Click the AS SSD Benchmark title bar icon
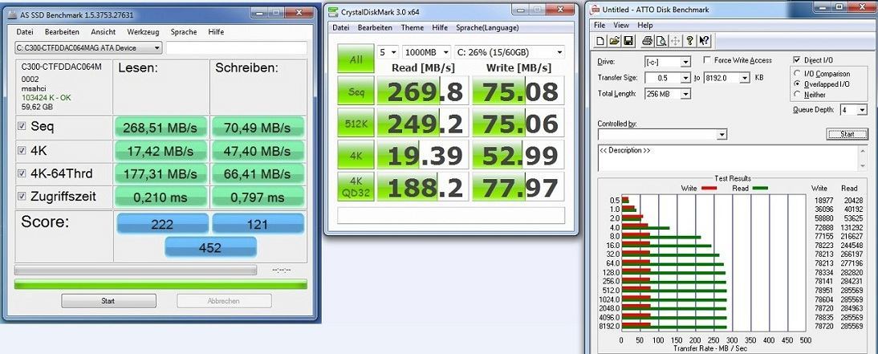 coord(12,14)
